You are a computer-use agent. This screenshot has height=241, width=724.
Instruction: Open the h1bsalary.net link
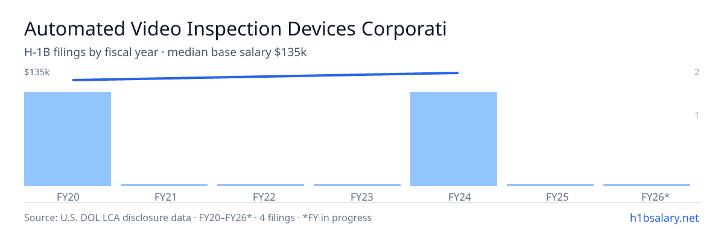pos(664,218)
